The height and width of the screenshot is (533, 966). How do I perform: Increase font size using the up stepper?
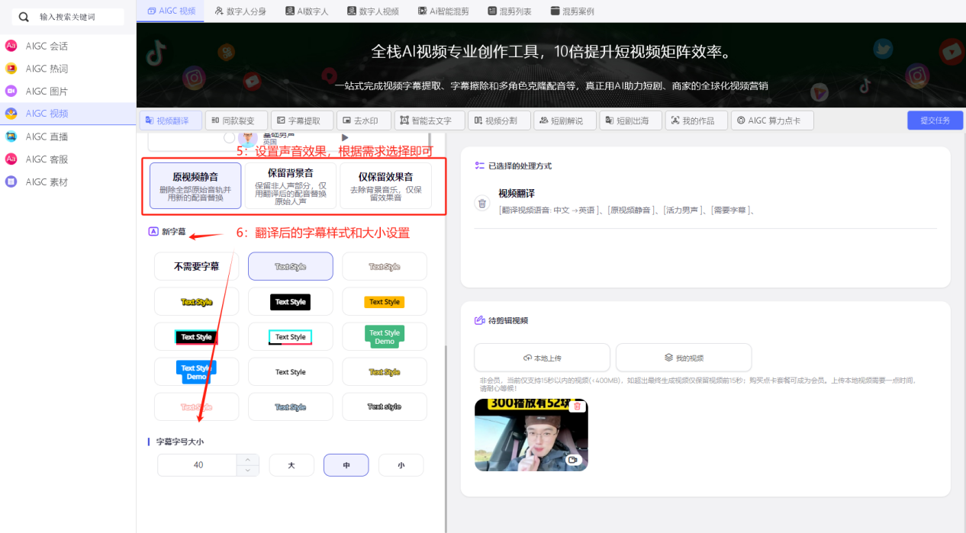[248, 461]
